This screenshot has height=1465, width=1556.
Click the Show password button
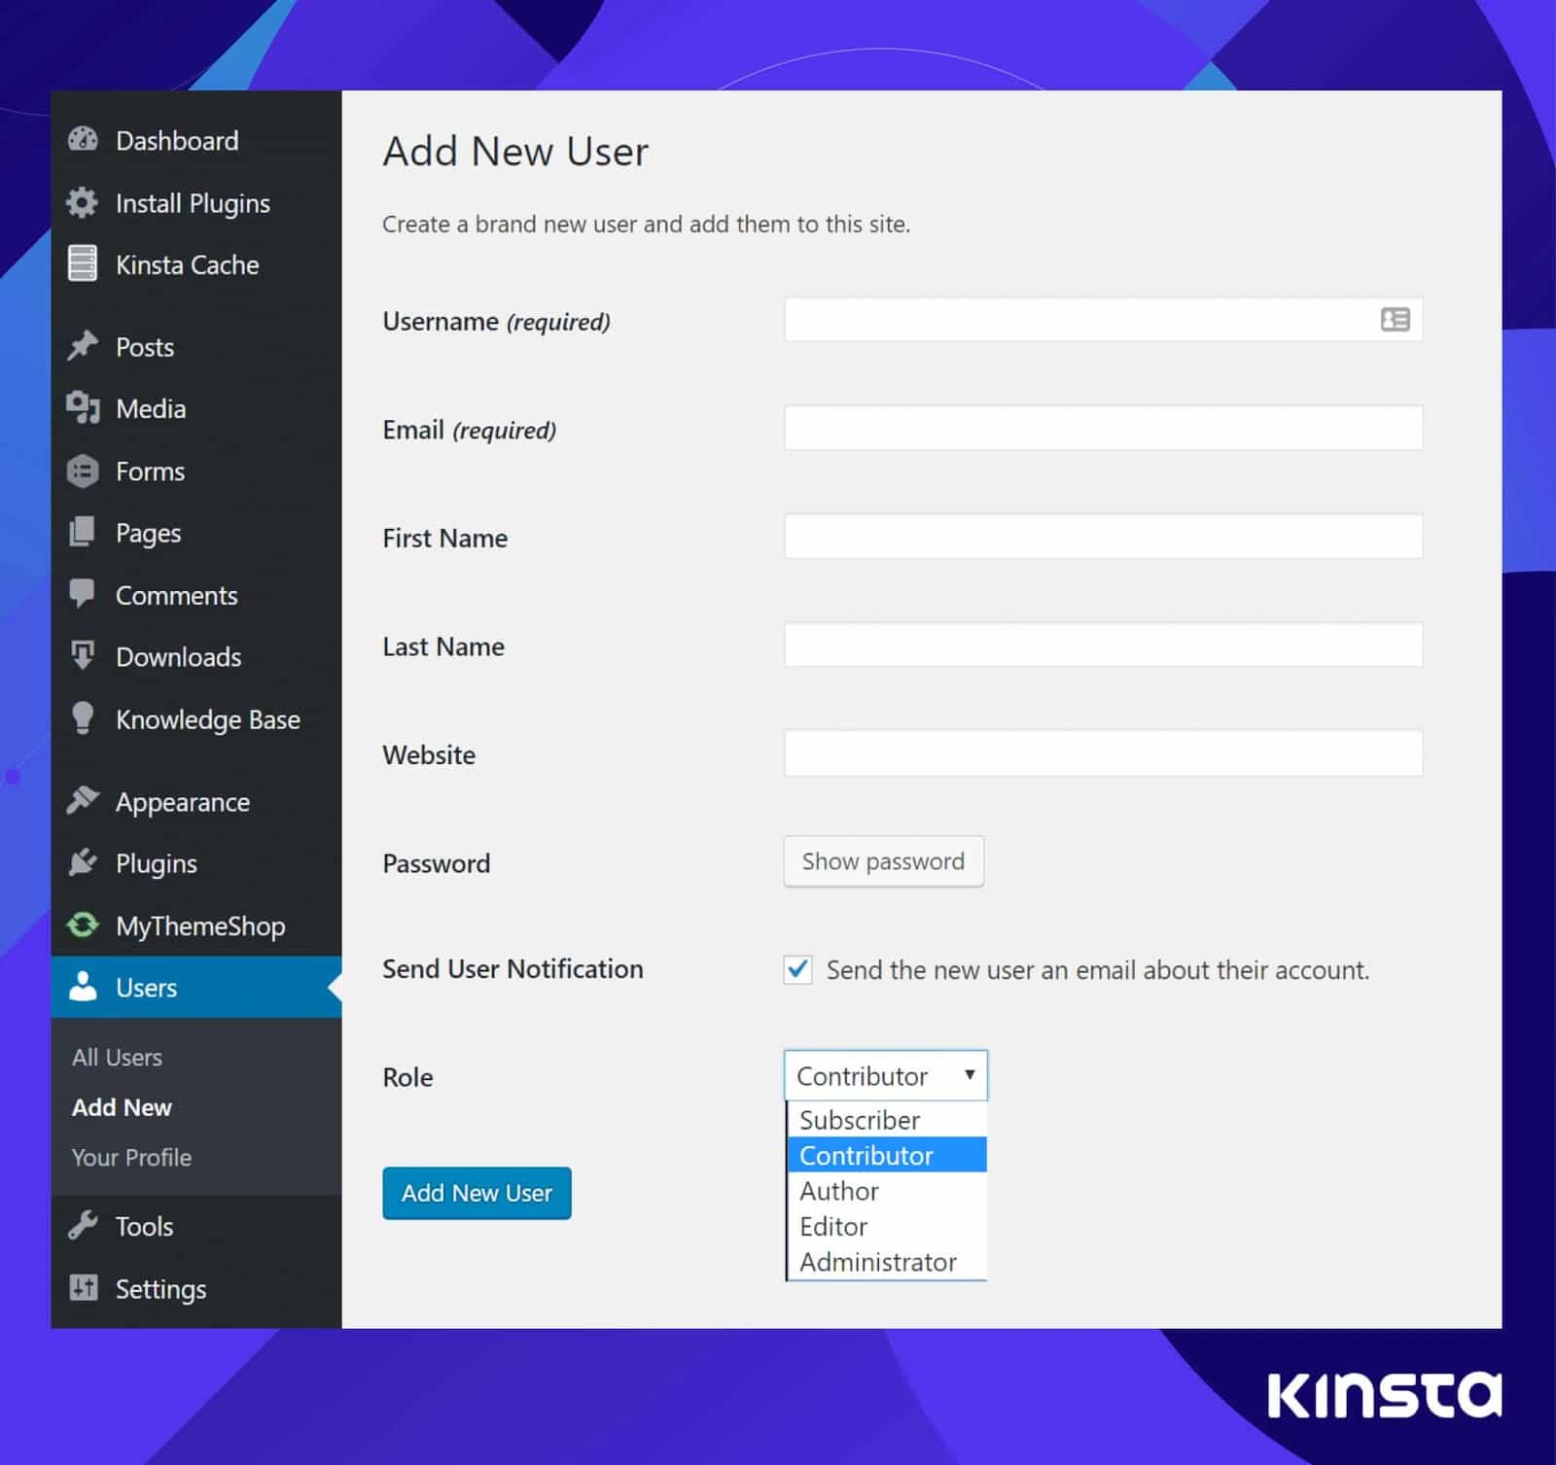click(883, 861)
